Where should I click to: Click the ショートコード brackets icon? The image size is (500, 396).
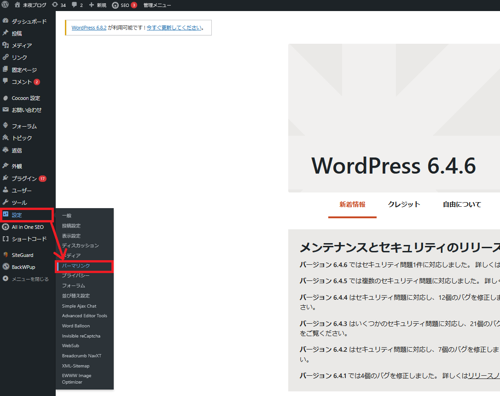(x=6, y=239)
